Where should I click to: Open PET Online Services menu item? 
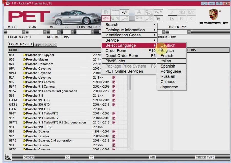tap(129, 71)
